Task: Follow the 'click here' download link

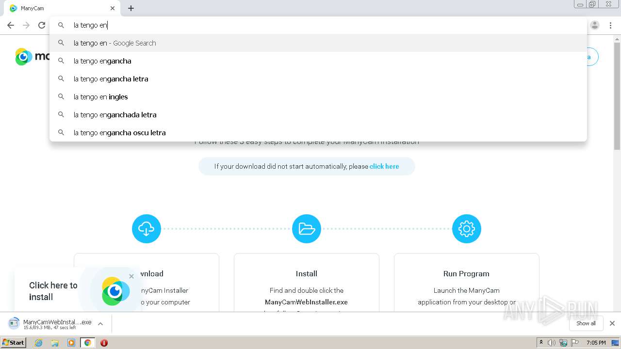Action: [384, 166]
